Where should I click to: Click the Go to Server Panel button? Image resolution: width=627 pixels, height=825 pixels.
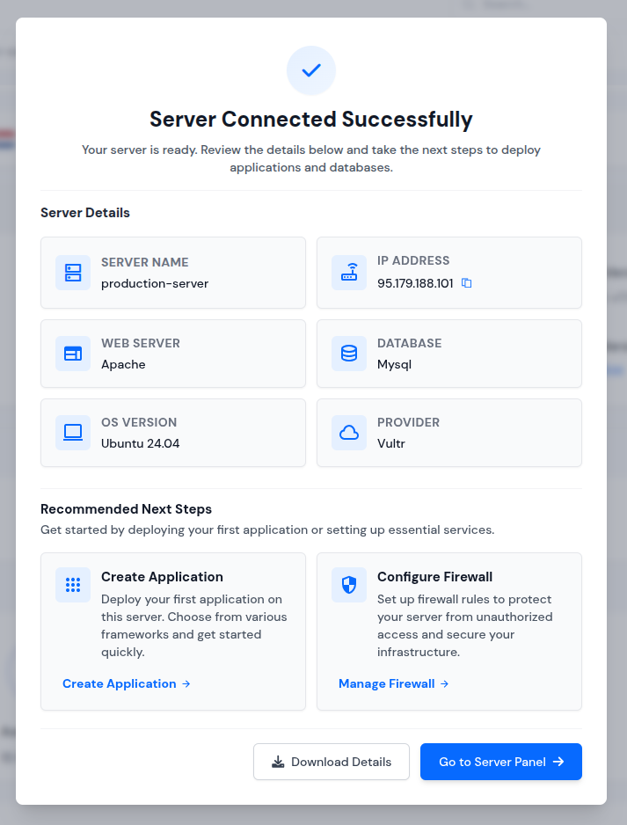pos(500,762)
